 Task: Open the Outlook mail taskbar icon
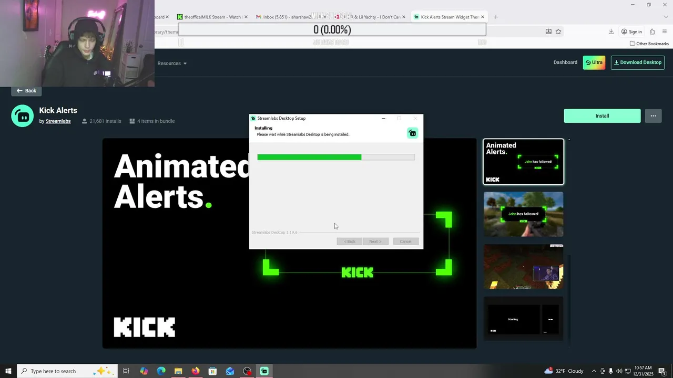230,371
